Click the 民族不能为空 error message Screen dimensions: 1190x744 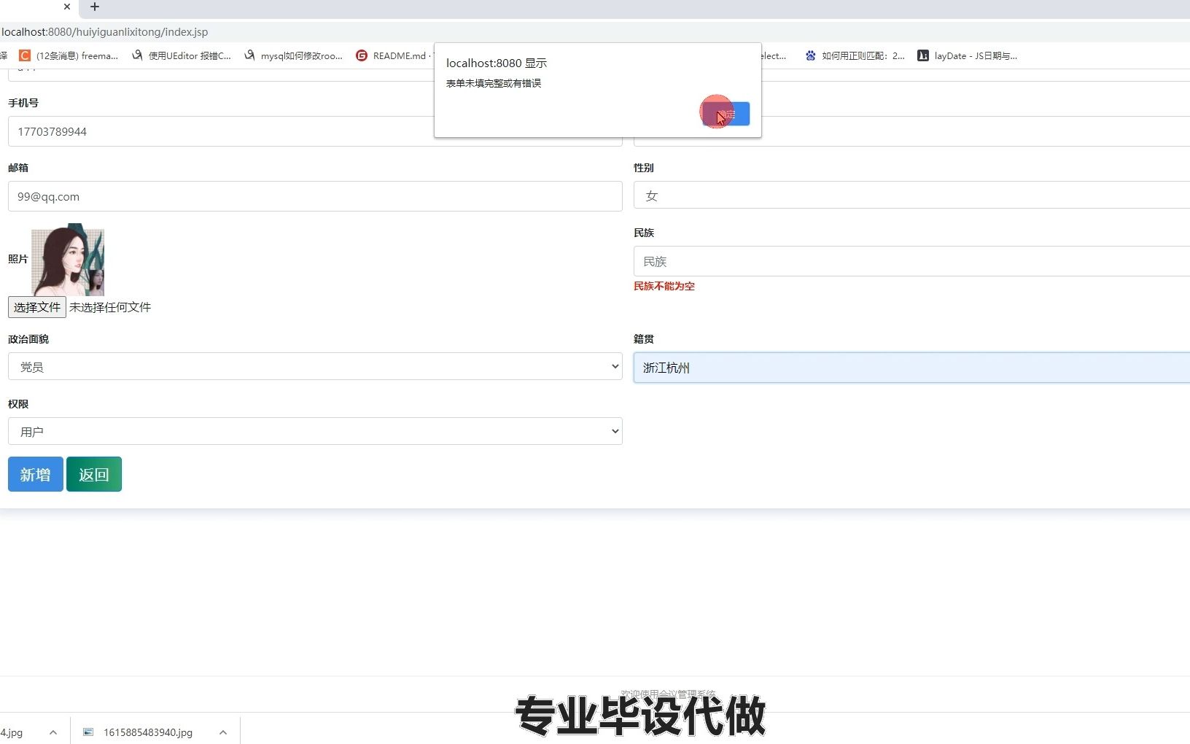point(664,286)
